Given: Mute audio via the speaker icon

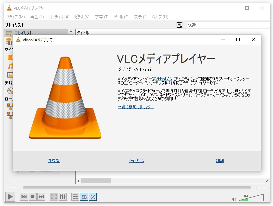Looking at the screenshot, I should 234,199.
